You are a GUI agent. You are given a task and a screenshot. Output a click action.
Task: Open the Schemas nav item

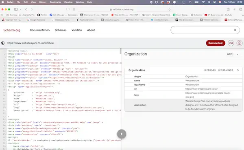[61, 30]
